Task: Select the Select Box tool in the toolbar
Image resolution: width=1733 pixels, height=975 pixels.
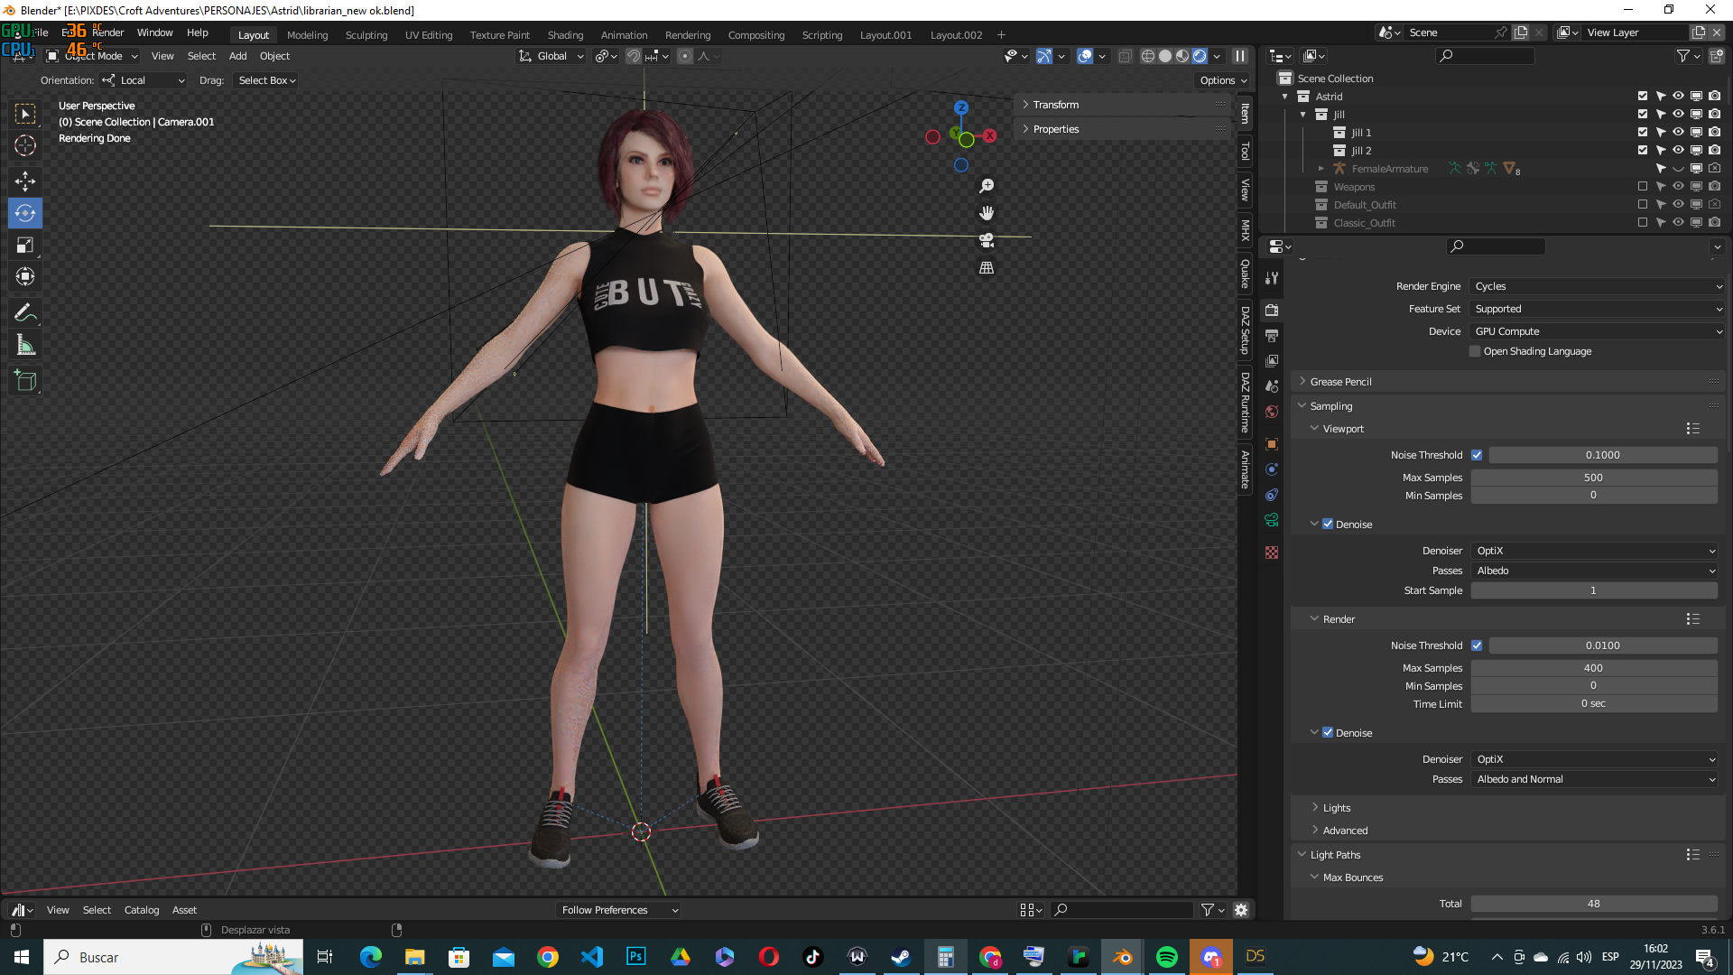Action: click(25, 114)
